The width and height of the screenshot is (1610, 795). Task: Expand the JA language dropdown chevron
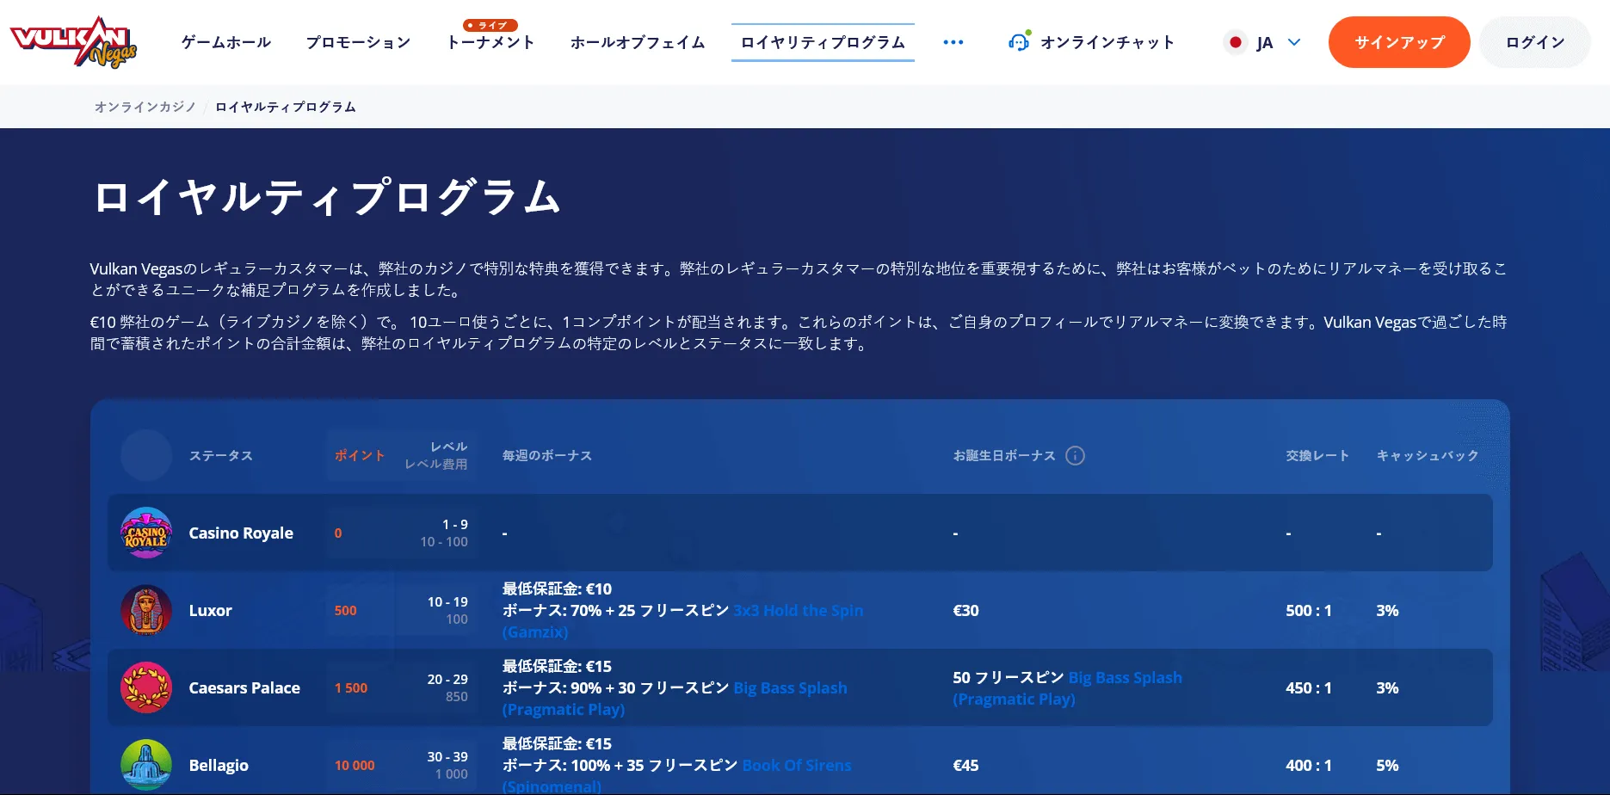pos(1294,42)
